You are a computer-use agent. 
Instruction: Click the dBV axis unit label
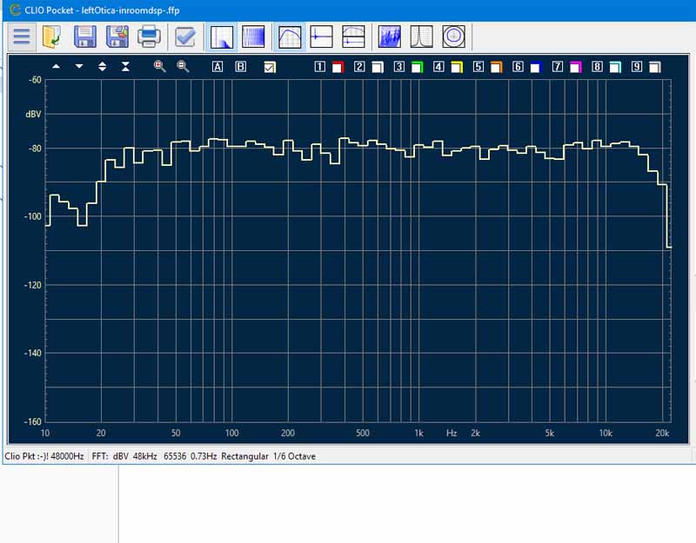click(33, 114)
